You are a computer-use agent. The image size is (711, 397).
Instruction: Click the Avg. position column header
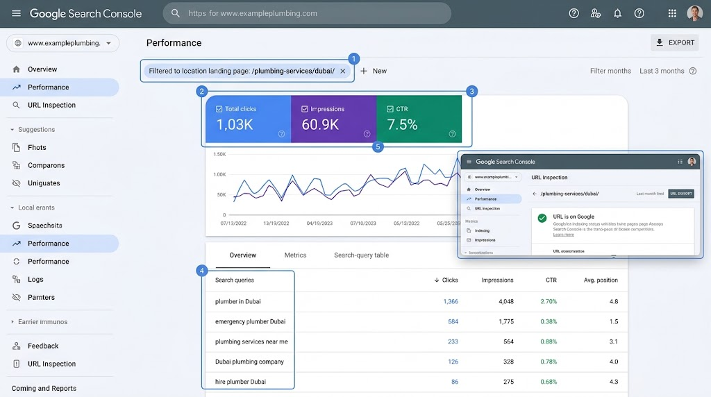click(601, 280)
